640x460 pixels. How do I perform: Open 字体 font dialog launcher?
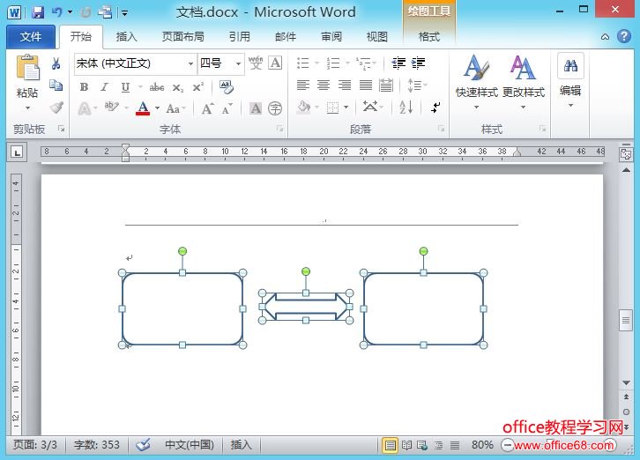tap(279, 129)
